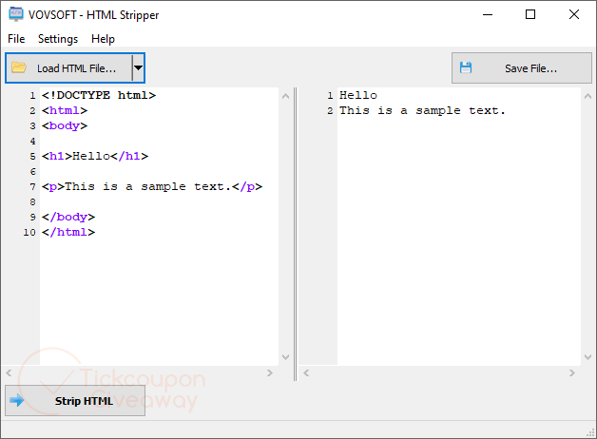The height and width of the screenshot is (439, 597).
Task: Click line number 10 in source gutter
Action: coord(29,232)
